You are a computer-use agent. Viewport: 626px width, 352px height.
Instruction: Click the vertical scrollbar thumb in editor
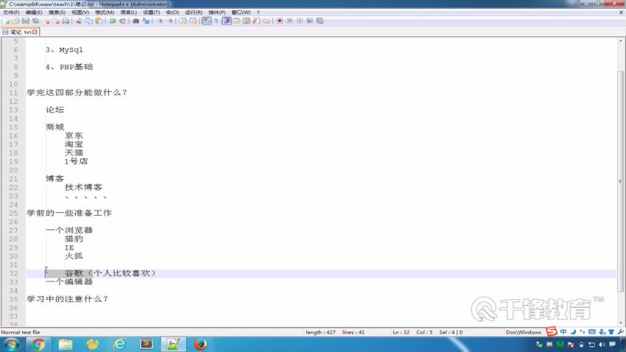click(620, 182)
